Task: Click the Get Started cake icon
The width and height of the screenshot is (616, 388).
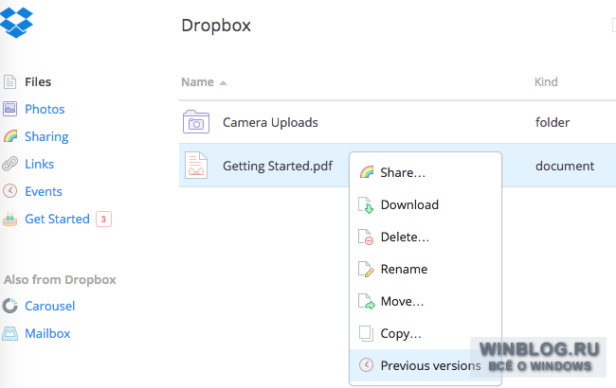Action: click(9, 219)
